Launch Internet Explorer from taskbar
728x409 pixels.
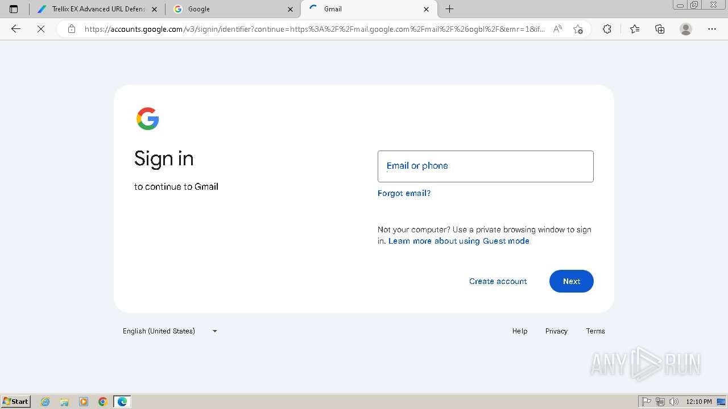pos(45,402)
